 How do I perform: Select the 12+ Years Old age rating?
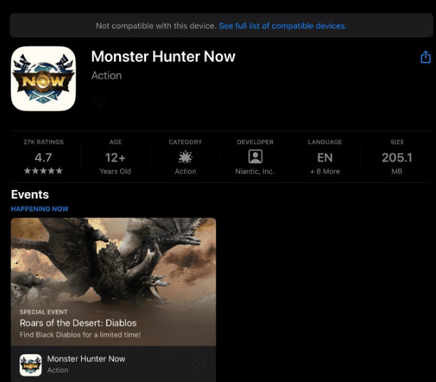(x=115, y=157)
